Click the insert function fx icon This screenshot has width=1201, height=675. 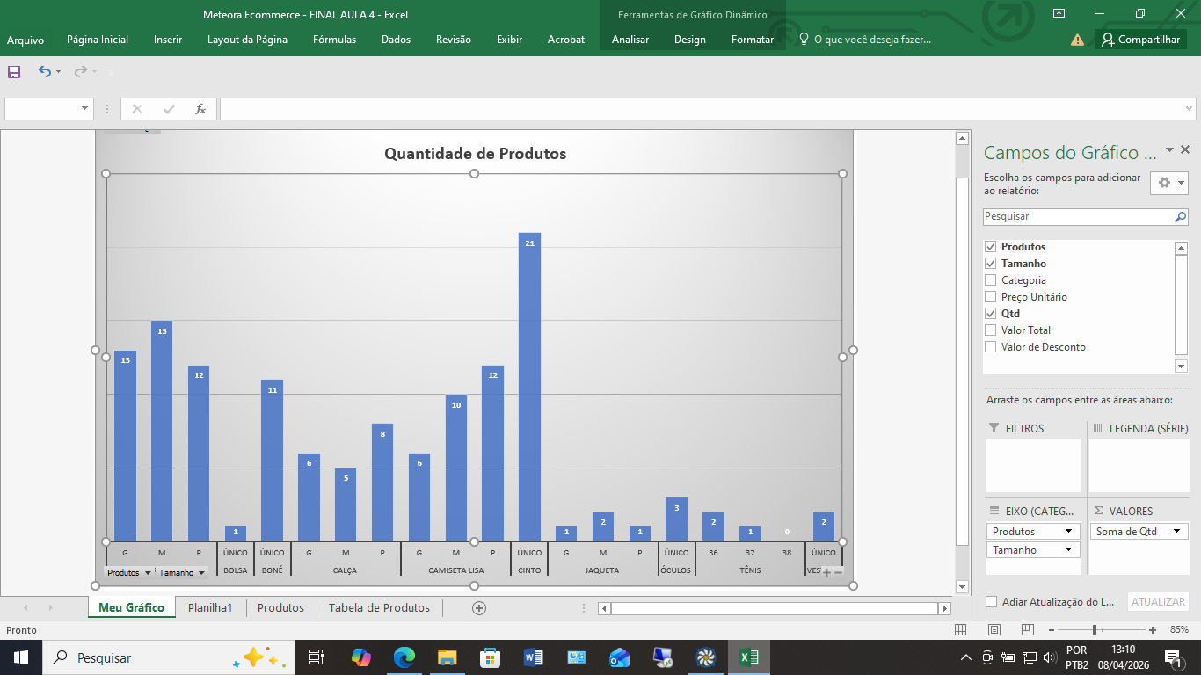[x=200, y=109]
